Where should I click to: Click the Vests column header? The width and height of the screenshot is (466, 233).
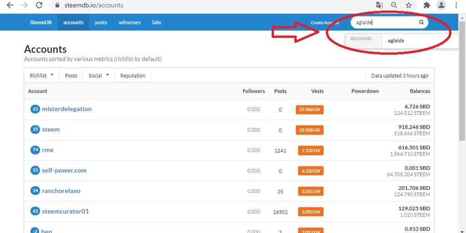pyautogui.click(x=317, y=91)
